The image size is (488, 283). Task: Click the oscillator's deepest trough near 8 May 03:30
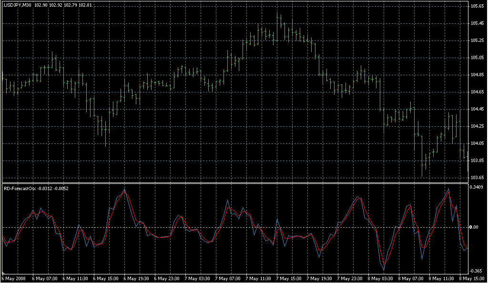(x=384, y=269)
